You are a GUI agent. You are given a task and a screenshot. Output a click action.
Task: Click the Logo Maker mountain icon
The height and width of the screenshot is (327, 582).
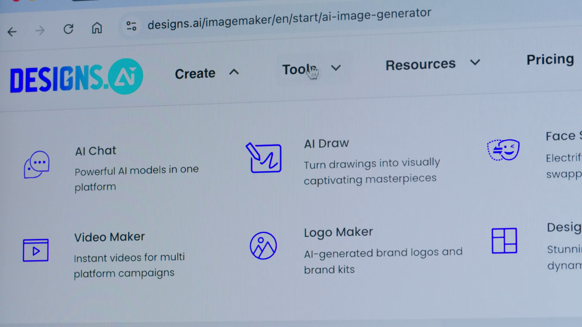click(263, 246)
